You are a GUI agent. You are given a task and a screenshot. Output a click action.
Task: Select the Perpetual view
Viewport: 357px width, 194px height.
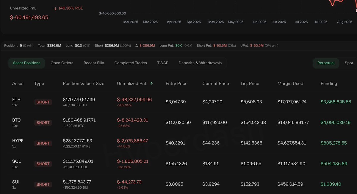(326, 63)
